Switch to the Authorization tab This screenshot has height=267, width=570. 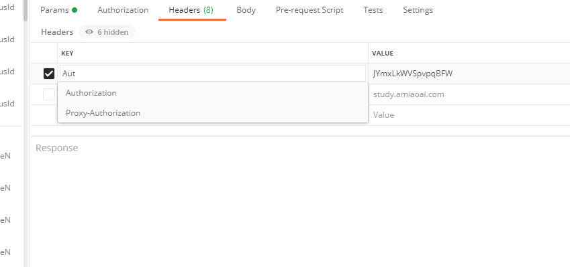(123, 10)
